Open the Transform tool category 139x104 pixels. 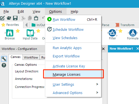[125, 25]
